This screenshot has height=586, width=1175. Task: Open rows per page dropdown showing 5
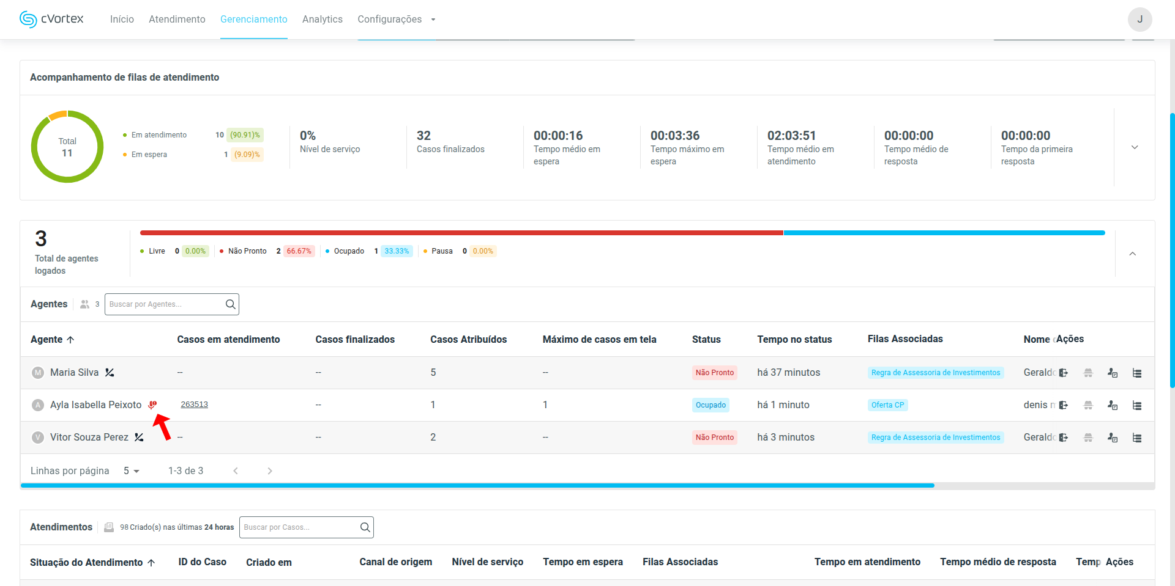pos(132,471)
